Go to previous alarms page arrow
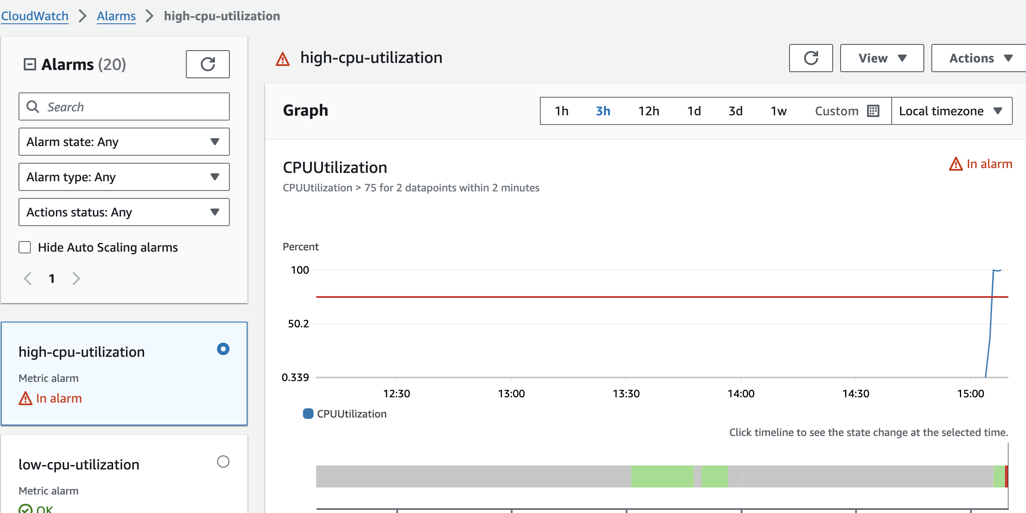Screen dimensions: 1026x513 coord(28,278)
